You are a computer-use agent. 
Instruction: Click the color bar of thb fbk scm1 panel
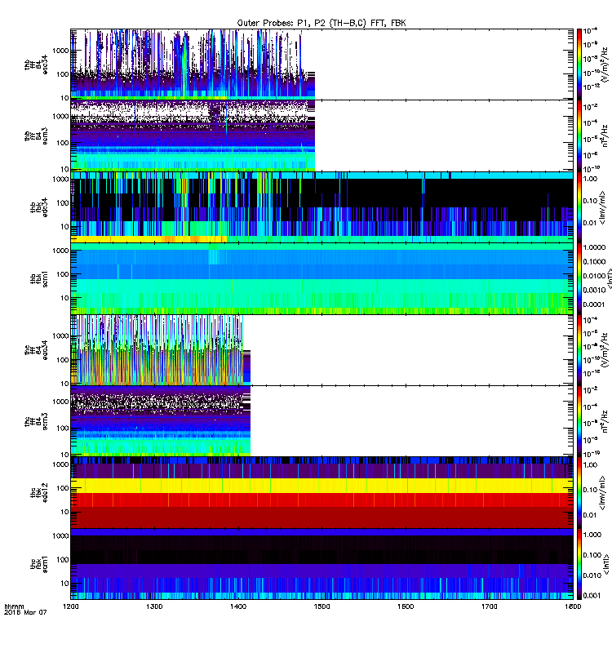[579, 278]
